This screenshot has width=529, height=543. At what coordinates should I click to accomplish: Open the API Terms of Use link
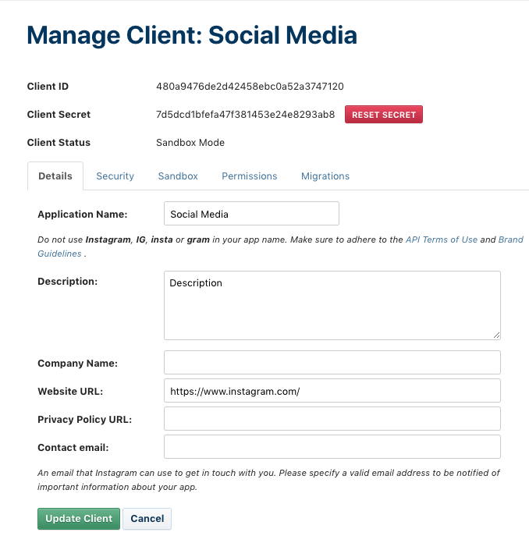point(442,240)
